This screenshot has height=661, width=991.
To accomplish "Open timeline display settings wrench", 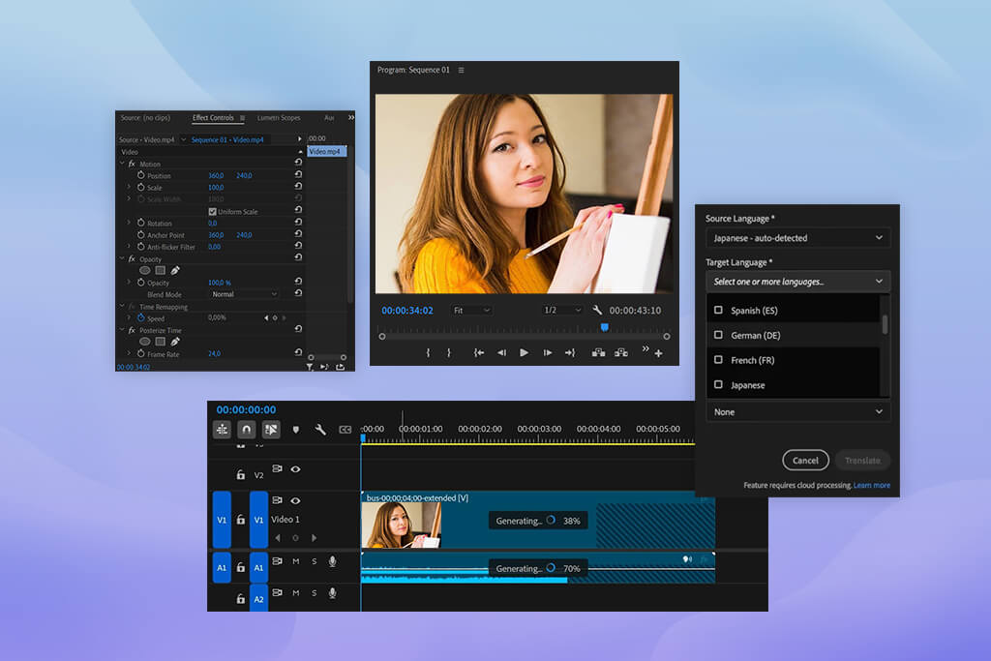I will click(x=320, y=430).
